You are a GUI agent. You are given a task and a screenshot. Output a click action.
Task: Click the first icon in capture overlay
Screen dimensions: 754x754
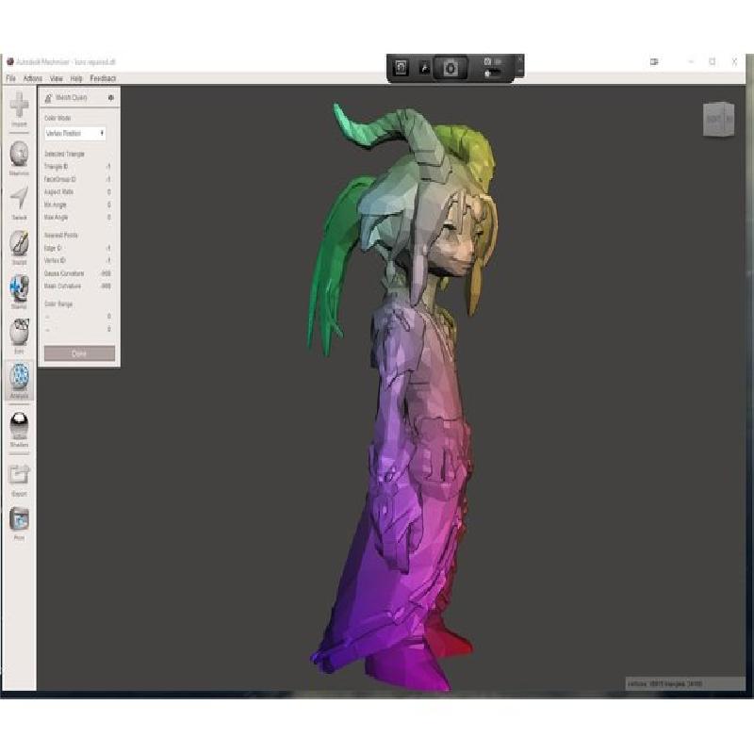click(x=402, y=68)
